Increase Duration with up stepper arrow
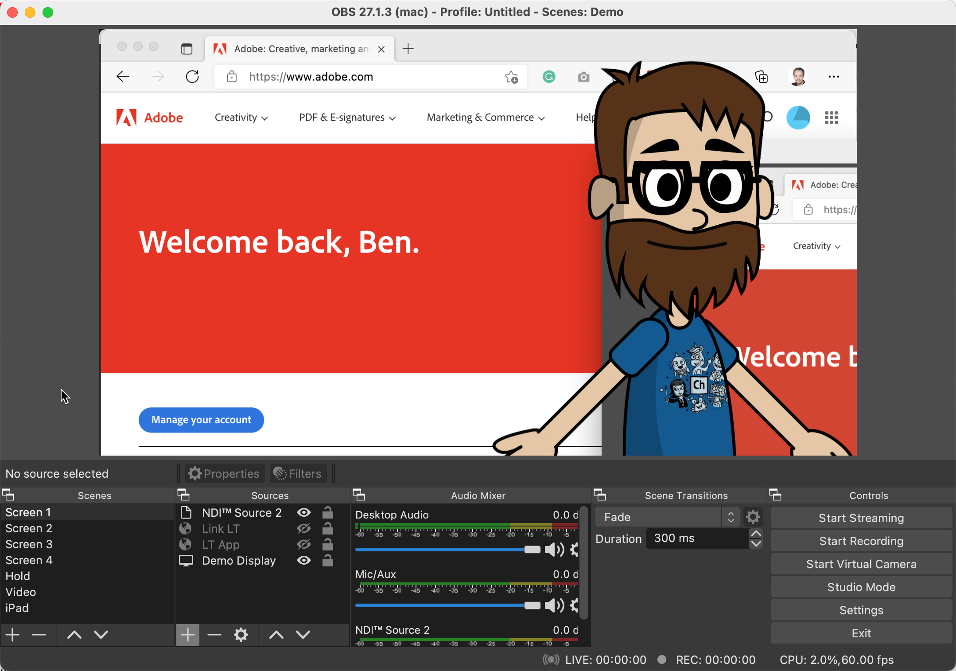This screenshot has height=671, width=956. [756, 534]
